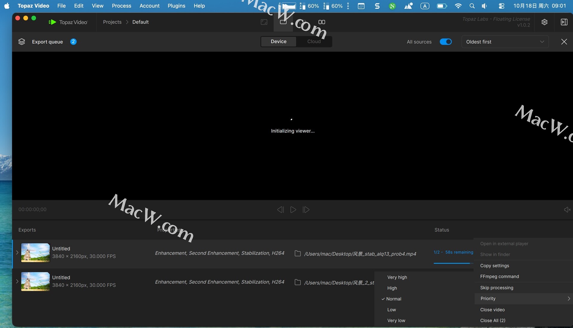Unmute the viewer audio icon
This screenshot has height=328, width=573.
[567, 210]
